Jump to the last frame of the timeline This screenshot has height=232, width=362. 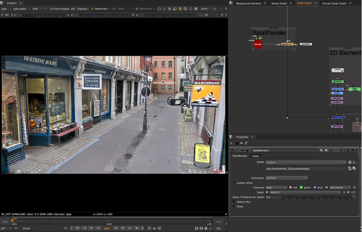(137, 228)
